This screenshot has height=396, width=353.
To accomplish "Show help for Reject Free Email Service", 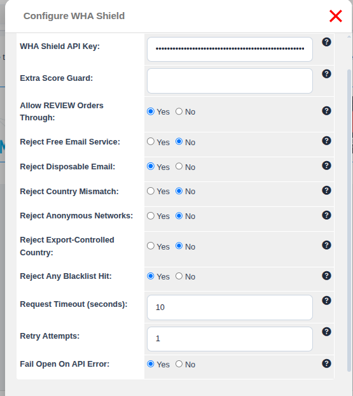I will tap(326, 141).
